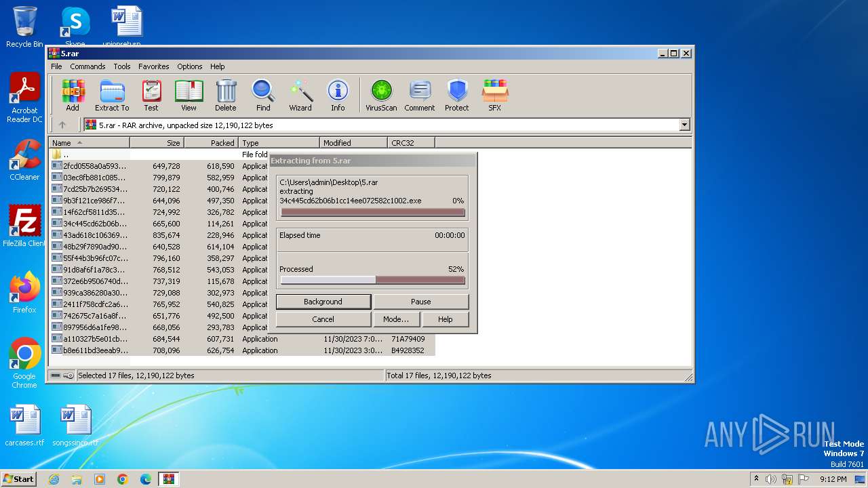Image resolution: width=868 pixels, height=488 pixels.
Task: Select file 9b3f121ce986f7...
Action: point(159,201)
